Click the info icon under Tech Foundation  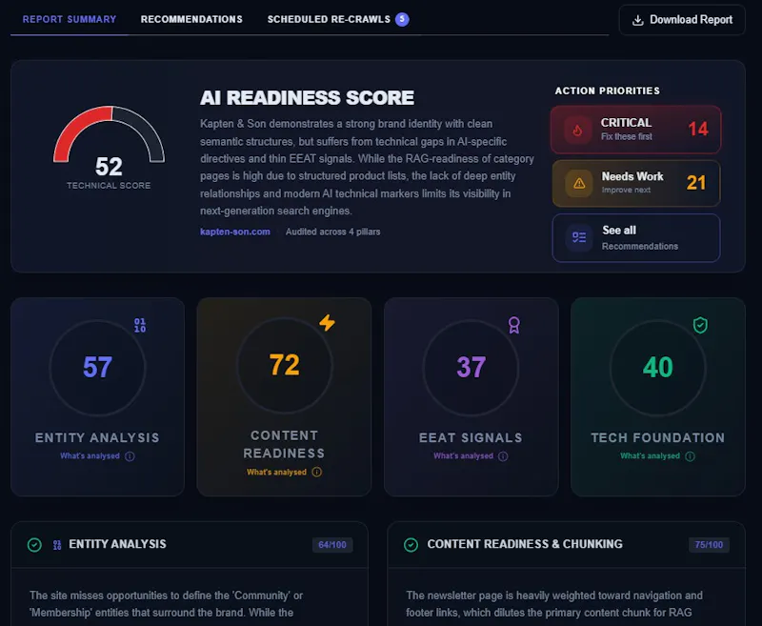click(x=690, y=456)
